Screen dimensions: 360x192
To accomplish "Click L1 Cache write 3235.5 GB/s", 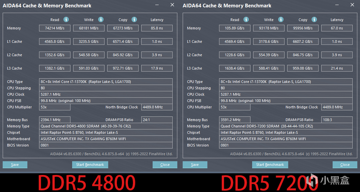I will 88,41.
